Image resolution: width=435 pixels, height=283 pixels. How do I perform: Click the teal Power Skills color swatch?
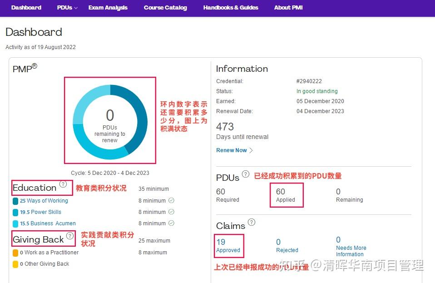coord(15,212)
